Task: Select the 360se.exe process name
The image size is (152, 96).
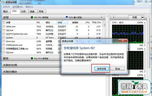Action: [11, 27]
